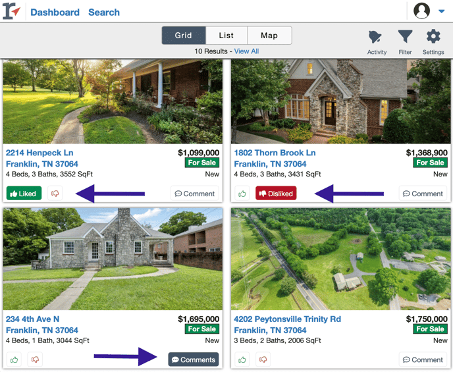The width and height of the screenshot is (453, 372).
Task: Open Comments for 234 4th Ave N
Action: pyautogui.click(x=194, y=359)
